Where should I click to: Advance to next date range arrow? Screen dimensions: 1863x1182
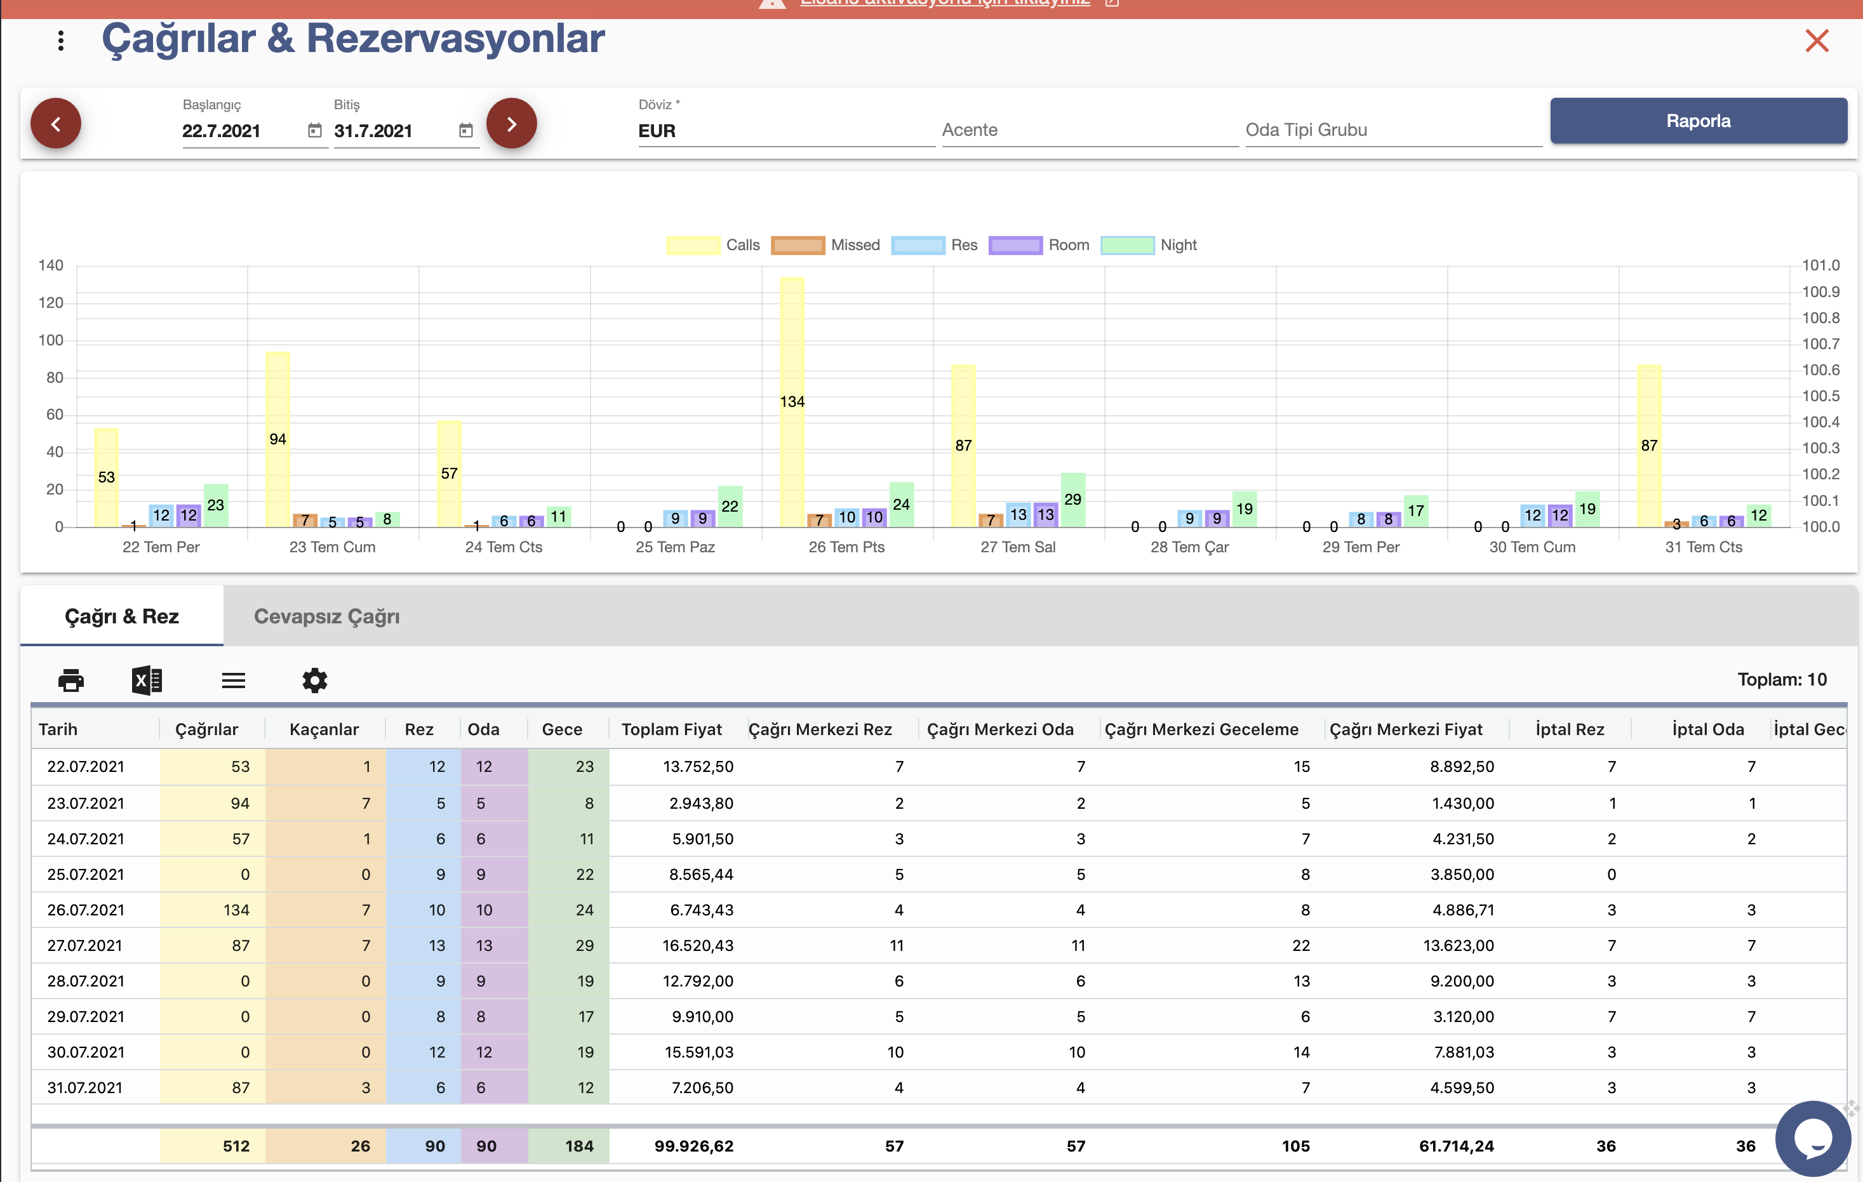[511, 123]
